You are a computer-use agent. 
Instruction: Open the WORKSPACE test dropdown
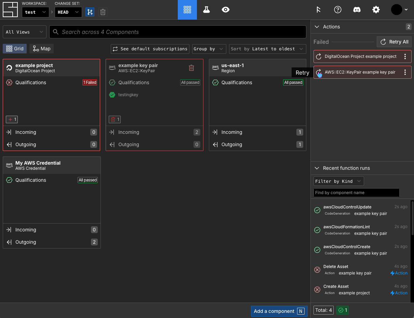[35, 12]
